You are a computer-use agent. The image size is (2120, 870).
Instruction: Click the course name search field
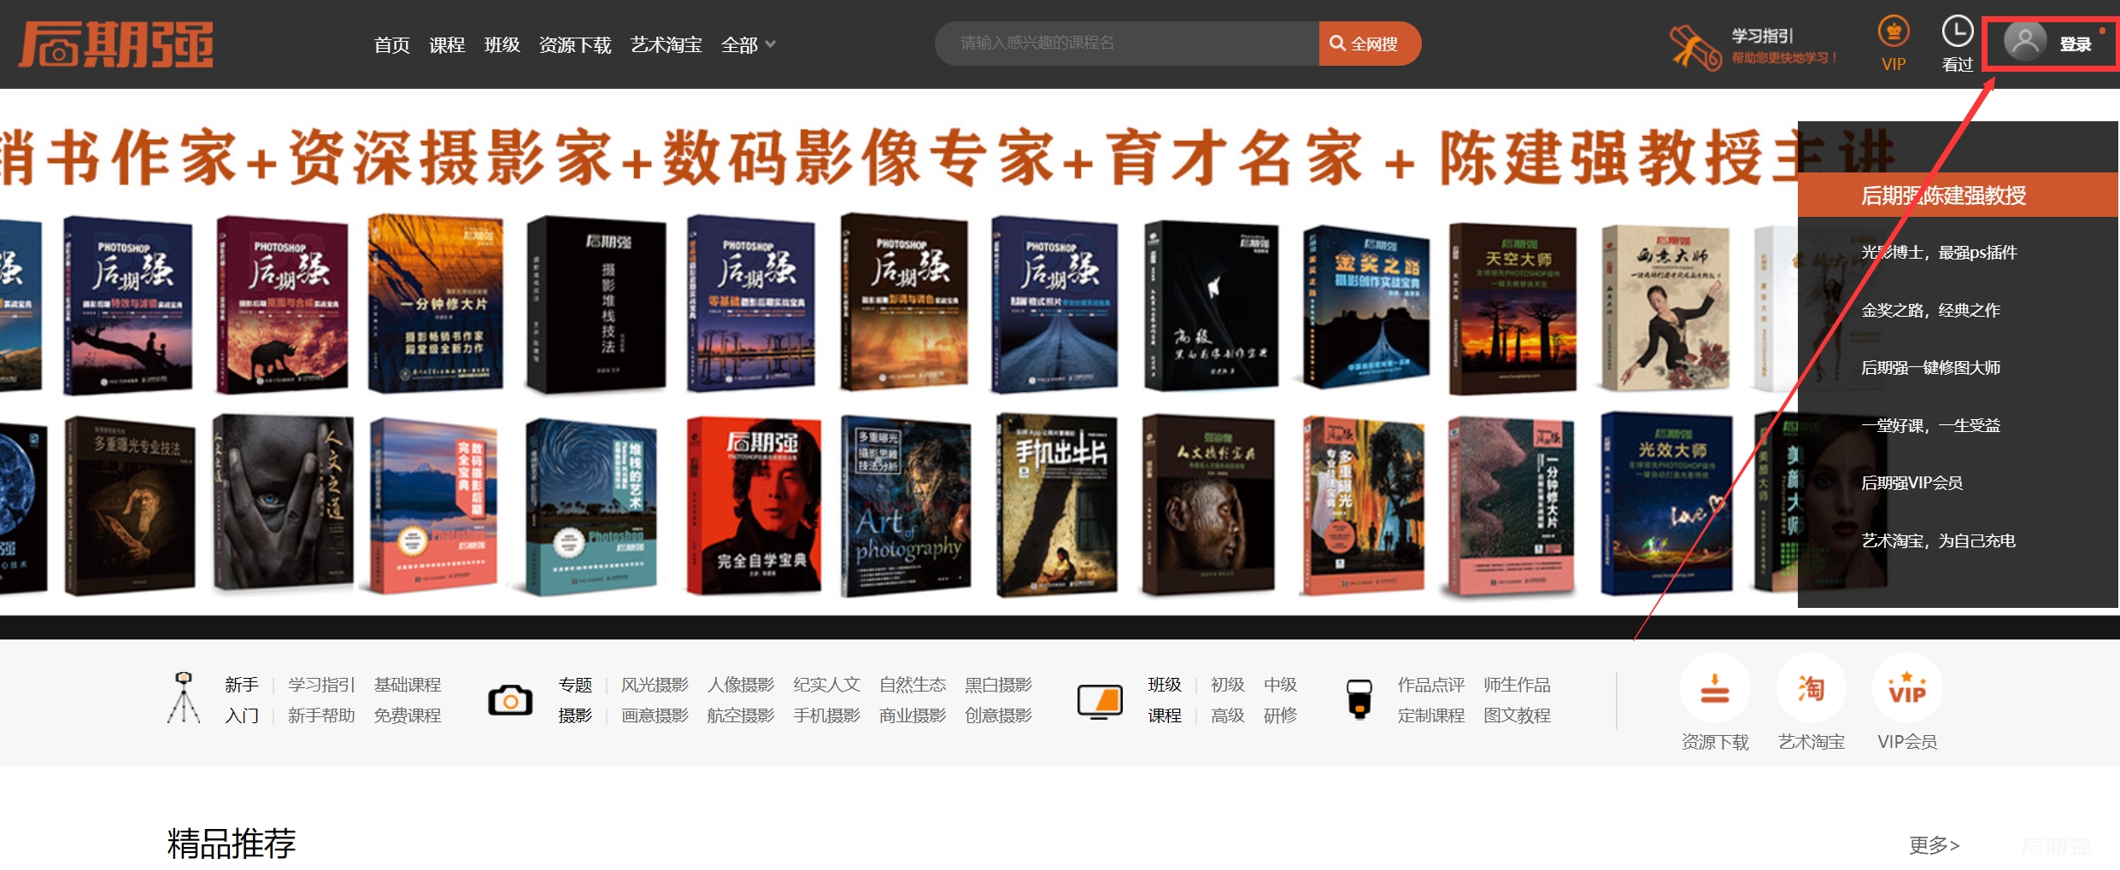point(1127,44)
